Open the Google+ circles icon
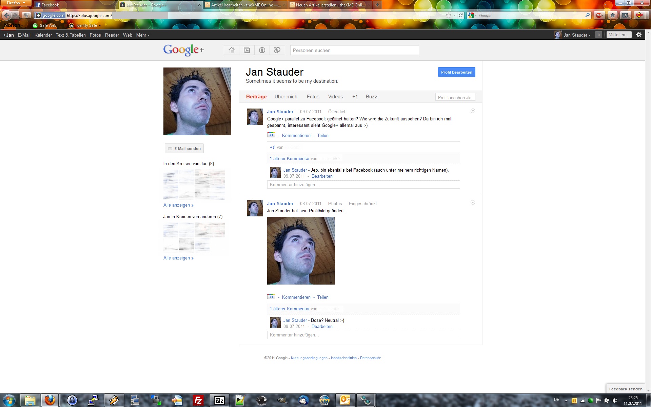 coord(277,50)
